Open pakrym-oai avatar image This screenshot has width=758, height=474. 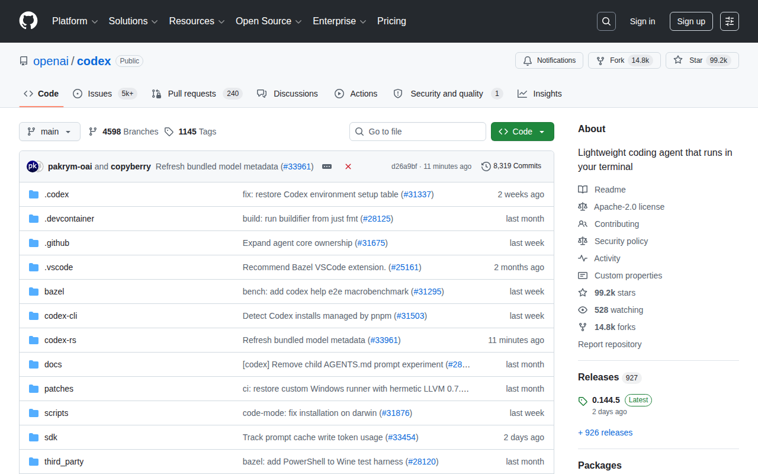pyautogui.click(x=33, y=166)
